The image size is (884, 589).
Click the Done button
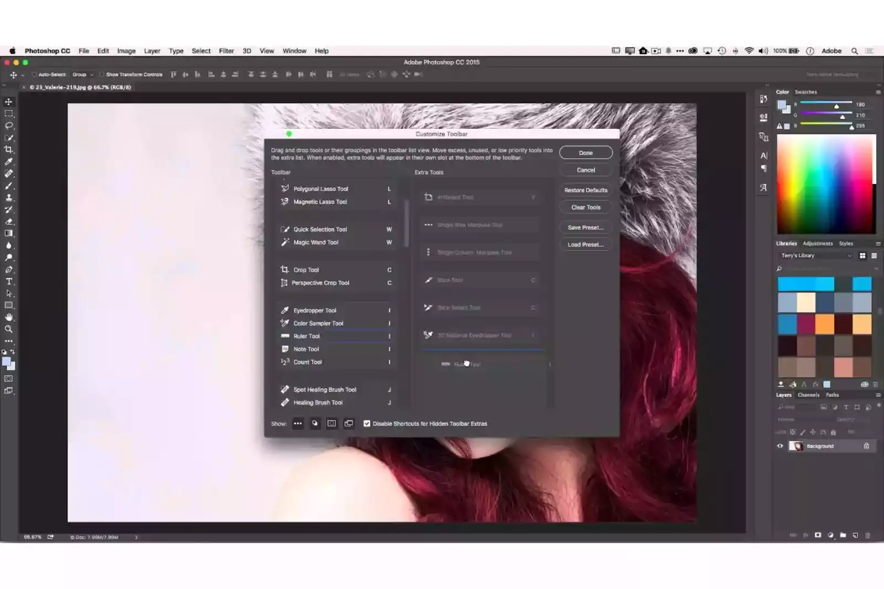click(x=586, y=152)
